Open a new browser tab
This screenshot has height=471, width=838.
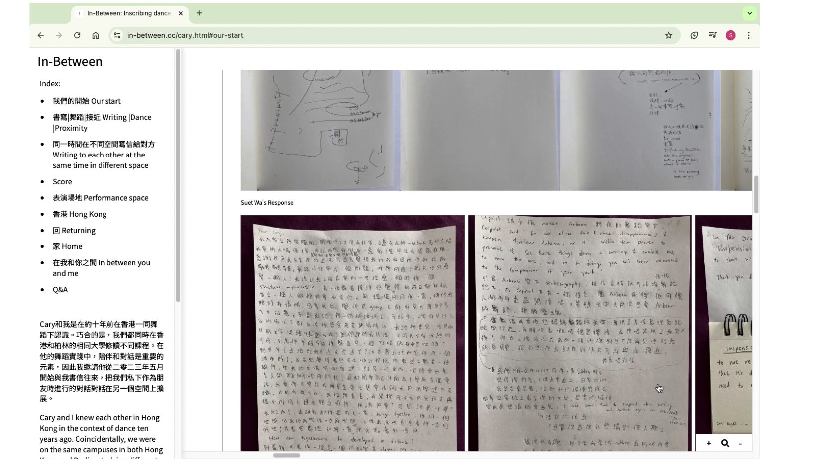pos(199,13)
